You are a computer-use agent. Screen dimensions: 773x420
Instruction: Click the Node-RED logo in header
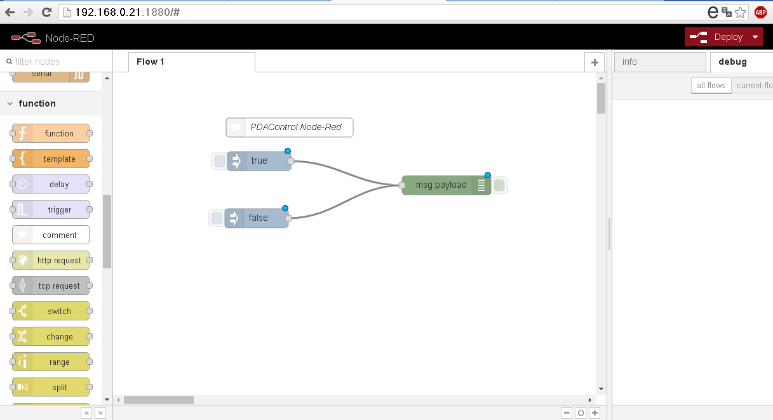coord(25,38)
